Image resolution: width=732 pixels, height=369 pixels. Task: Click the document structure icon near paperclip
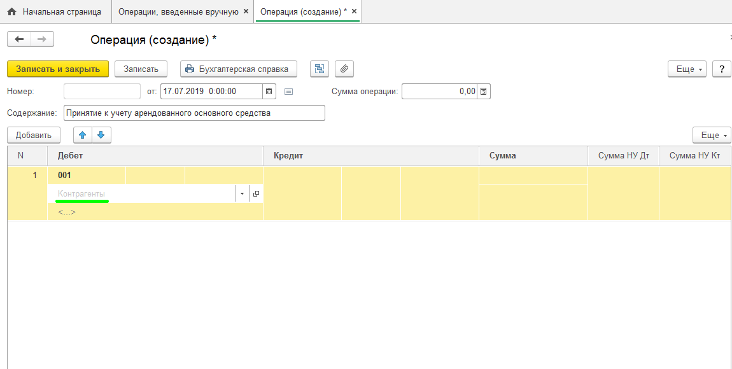(320, 69)
